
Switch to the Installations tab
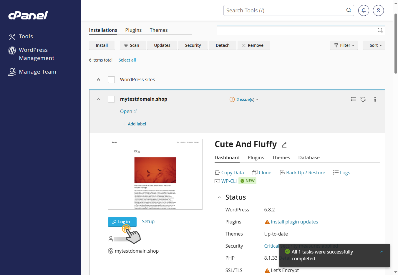pos(103,30)
